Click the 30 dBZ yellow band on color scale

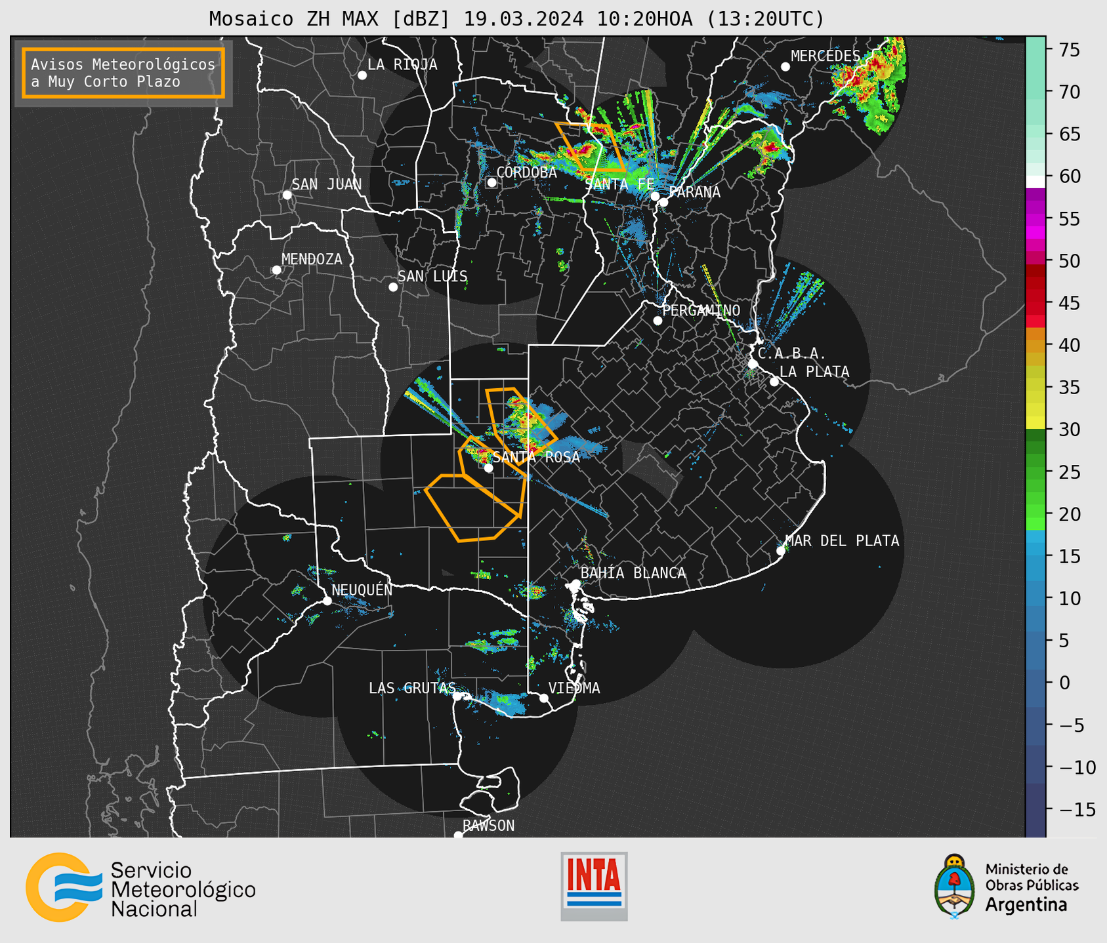point(1035,422)
